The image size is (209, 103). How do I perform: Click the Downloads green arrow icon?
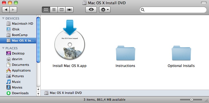point(9,93)
